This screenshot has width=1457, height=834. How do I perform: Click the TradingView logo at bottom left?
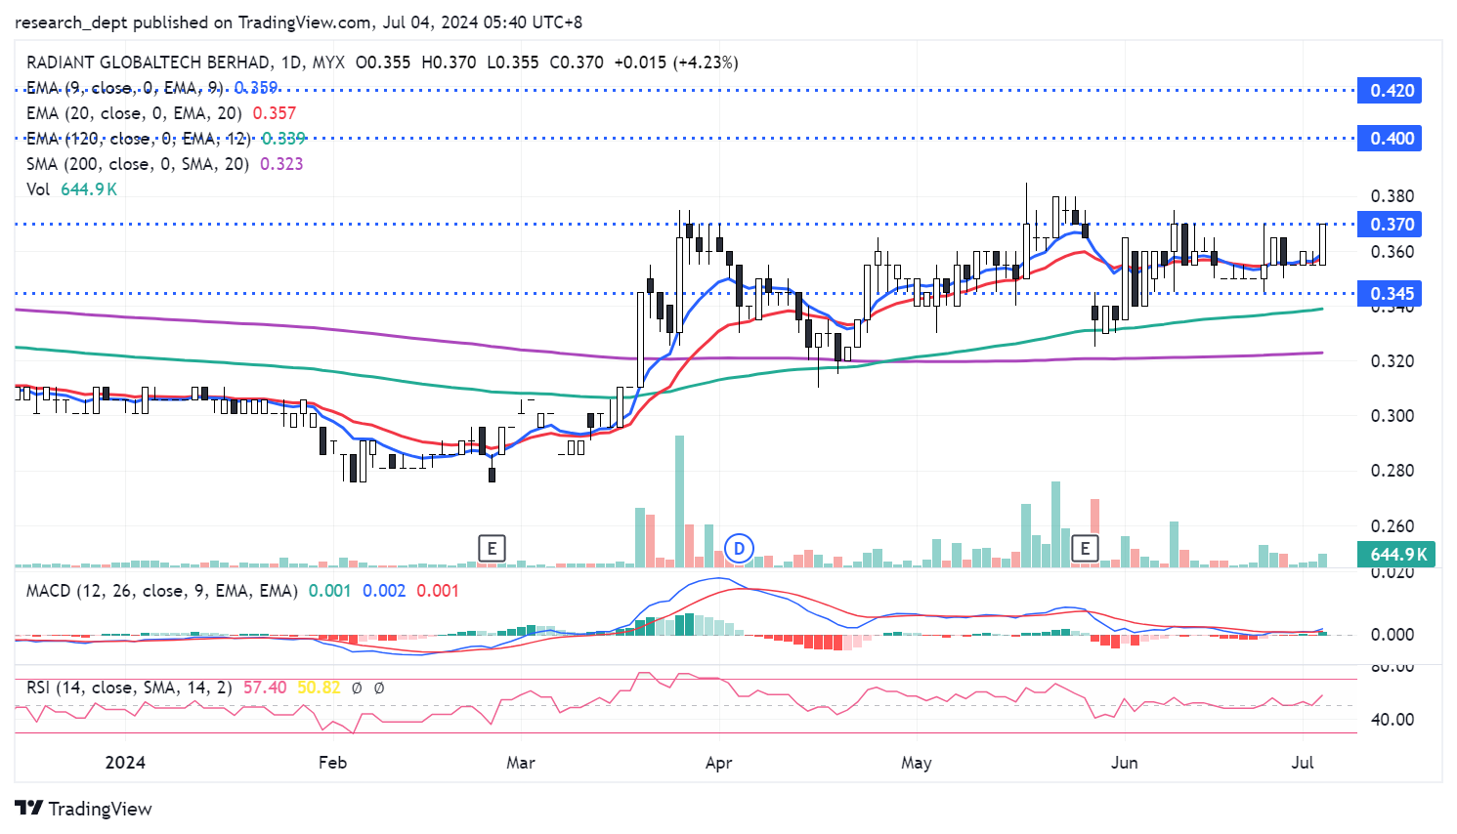tap(84, 809)
